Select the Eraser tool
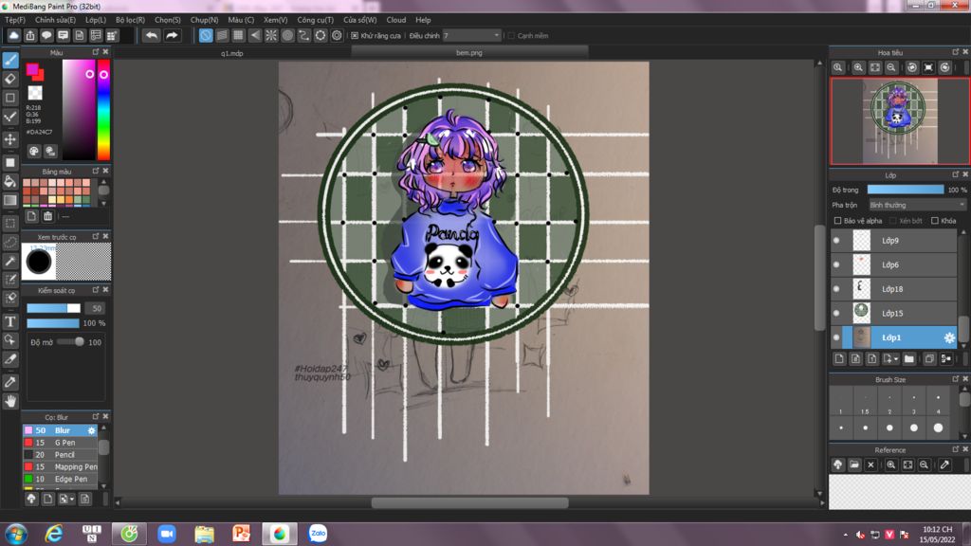Screen dimensions: 971x546 coord(10,80)
